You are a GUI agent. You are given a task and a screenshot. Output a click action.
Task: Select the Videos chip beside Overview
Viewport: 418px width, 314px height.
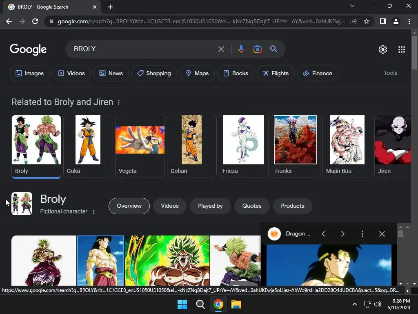tap(169, 206)
